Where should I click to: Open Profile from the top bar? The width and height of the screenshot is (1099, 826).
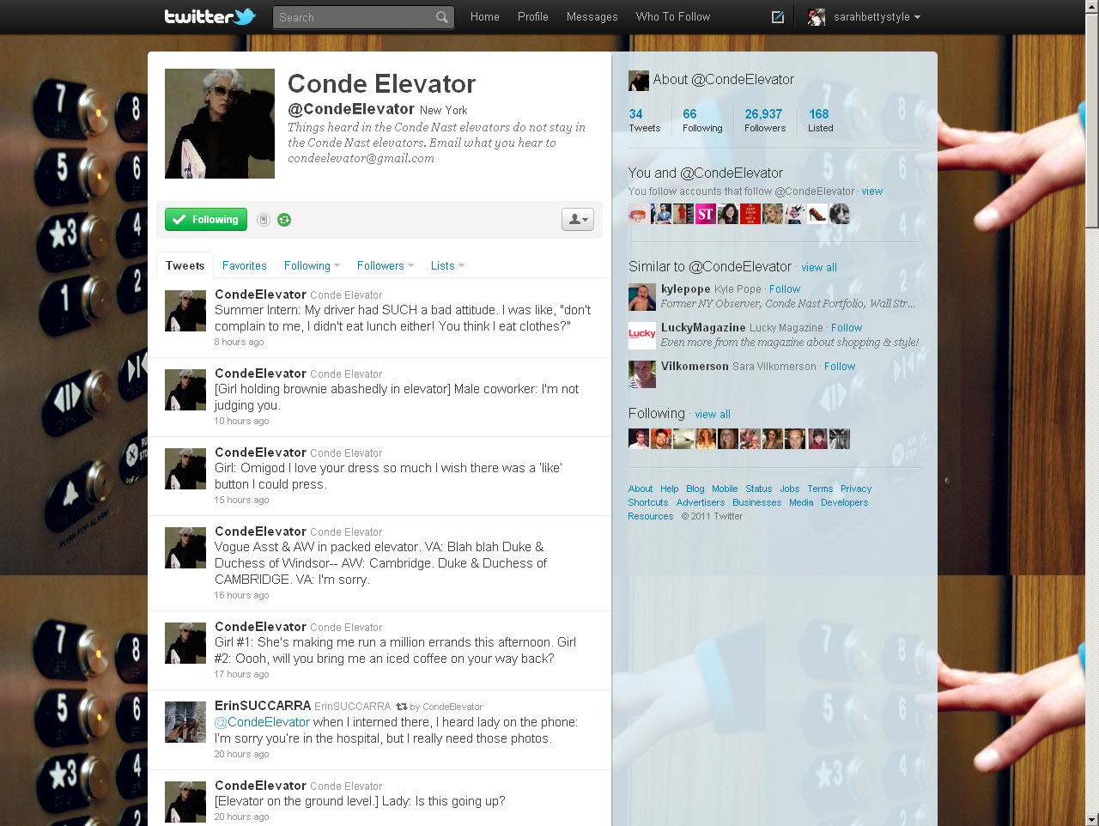[533, 17]
